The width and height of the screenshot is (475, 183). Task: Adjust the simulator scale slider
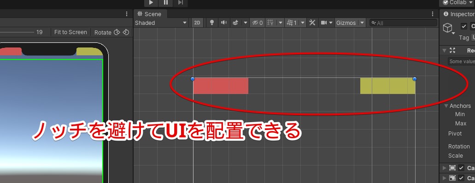click(17, 32)
